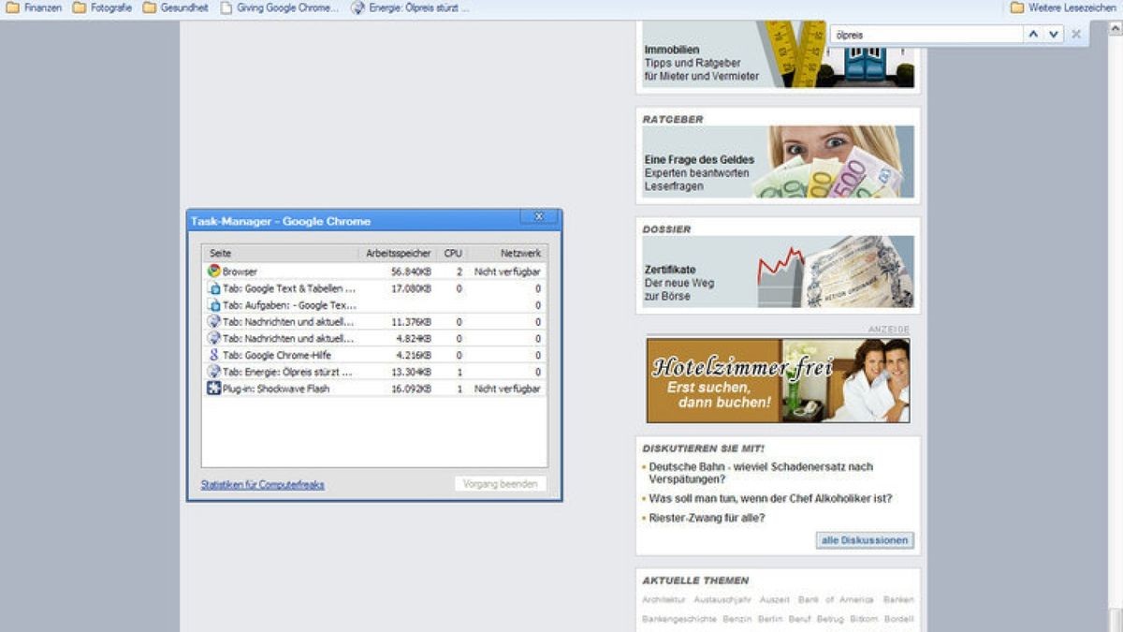
Task: Click the globe icon on the Energie: Ölpreis row
Action: [x=213, y=372]
